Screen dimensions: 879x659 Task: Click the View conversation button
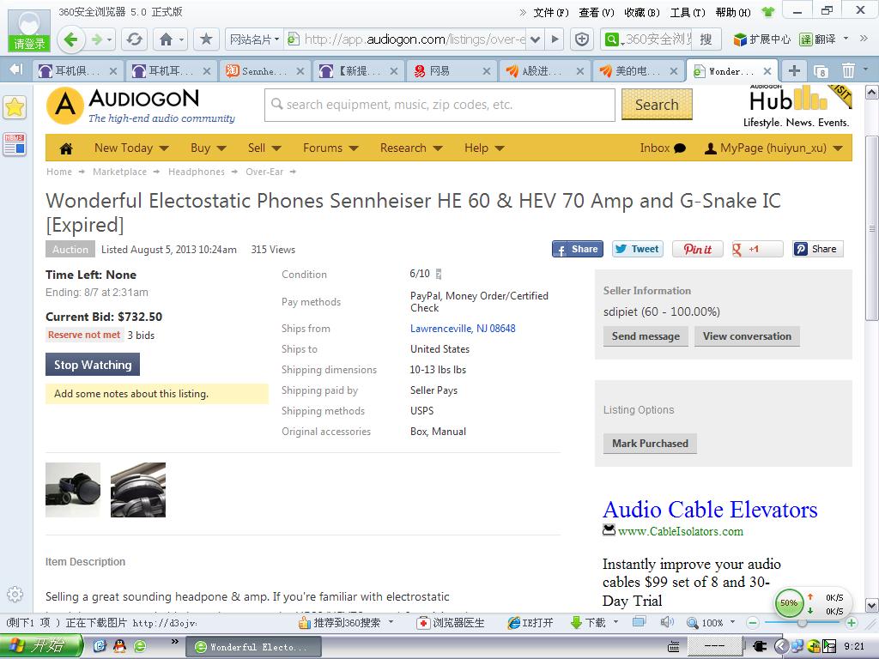tap(748, 336)
